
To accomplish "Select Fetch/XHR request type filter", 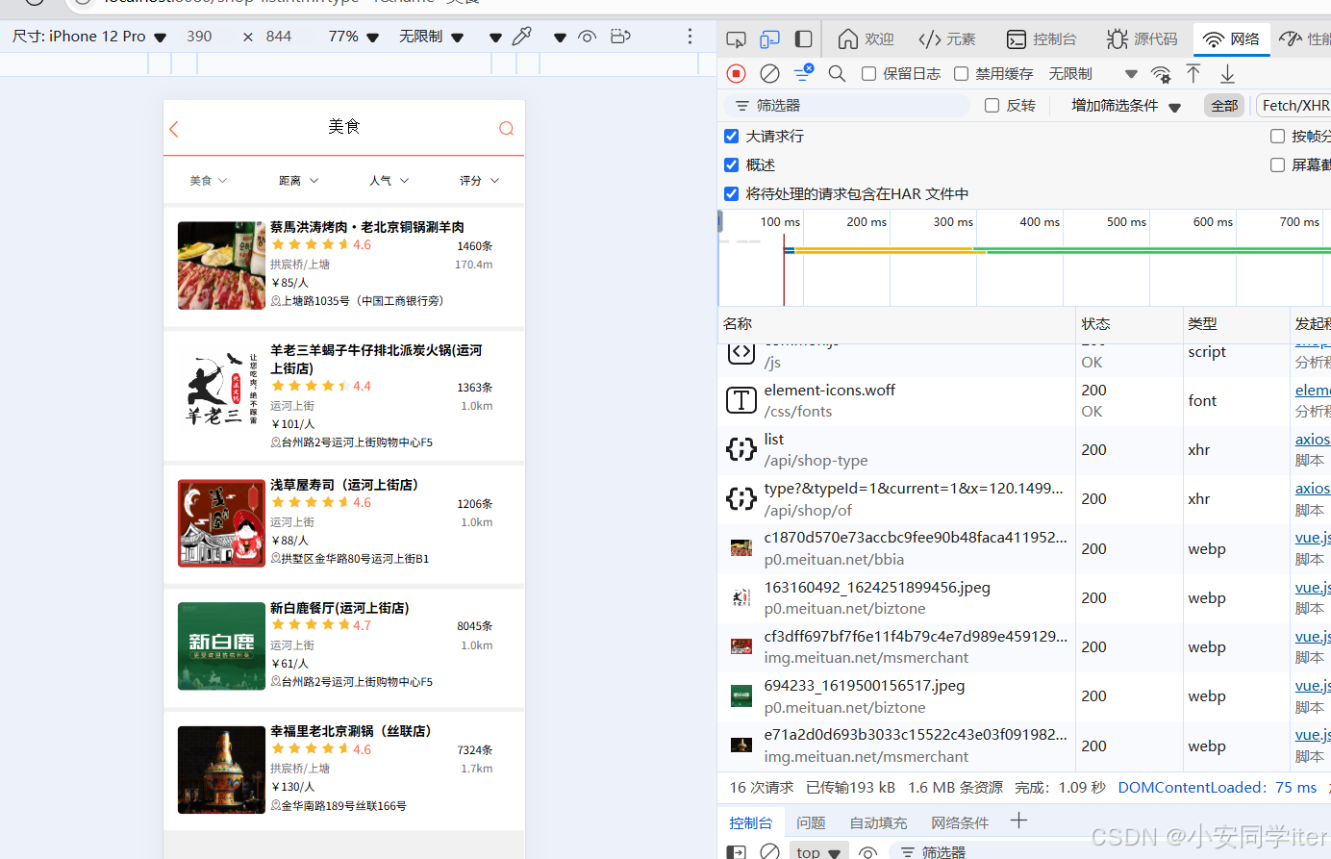I will 1294,106.
